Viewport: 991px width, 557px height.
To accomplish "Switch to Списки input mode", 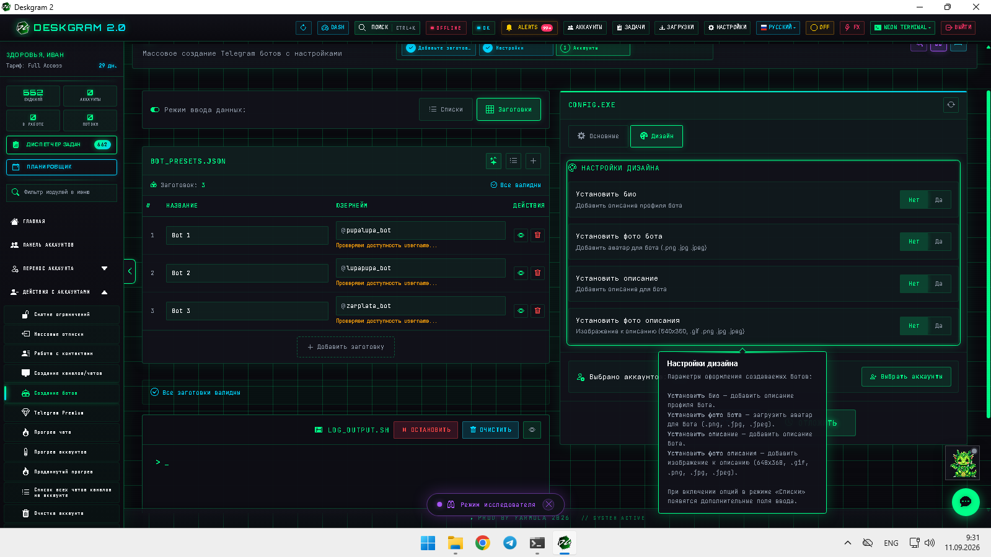I will pos(446,110).
